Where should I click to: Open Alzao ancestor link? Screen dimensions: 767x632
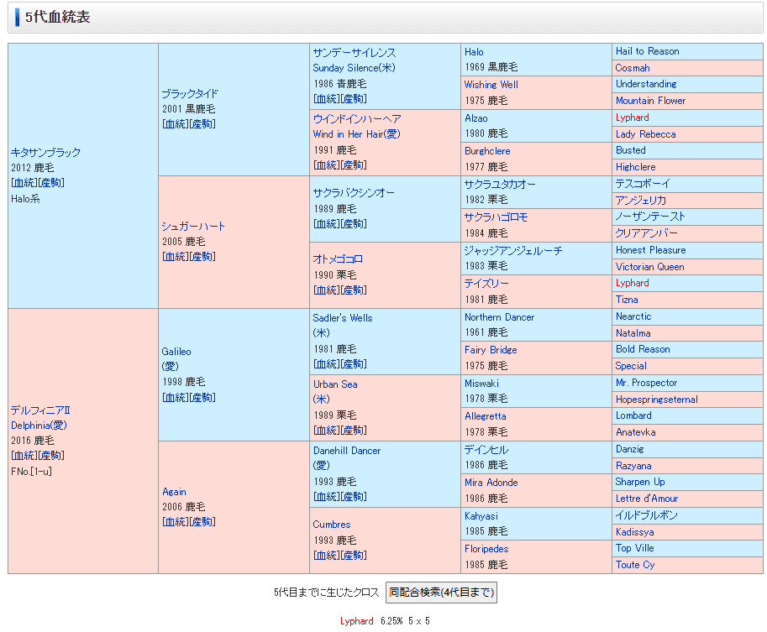(476, 118)
